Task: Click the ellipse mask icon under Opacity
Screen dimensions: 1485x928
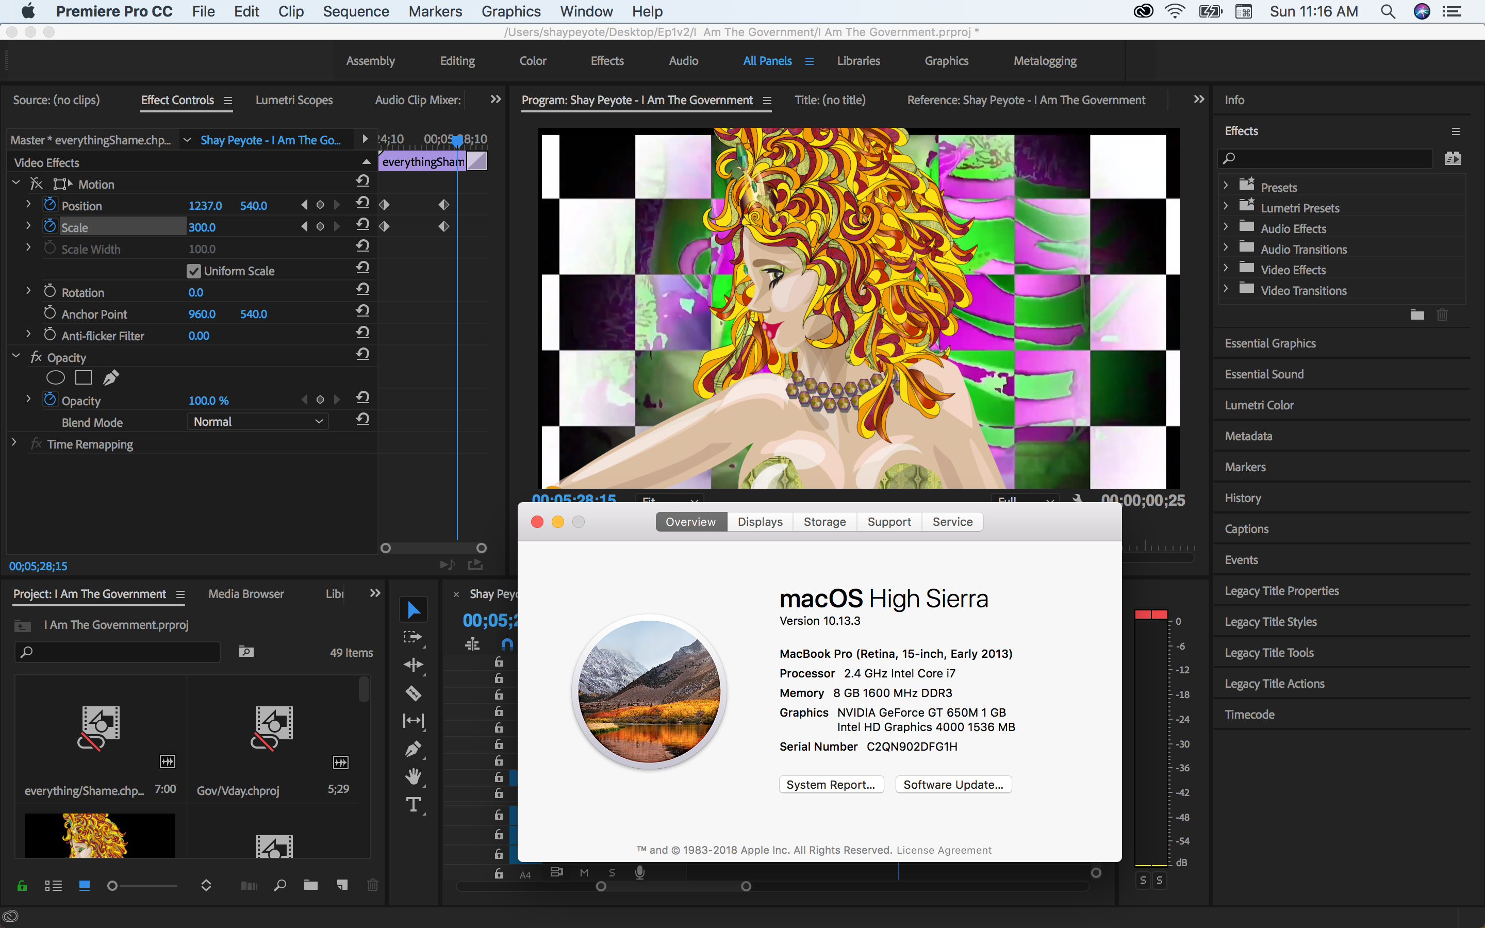Action: (55, 378)
